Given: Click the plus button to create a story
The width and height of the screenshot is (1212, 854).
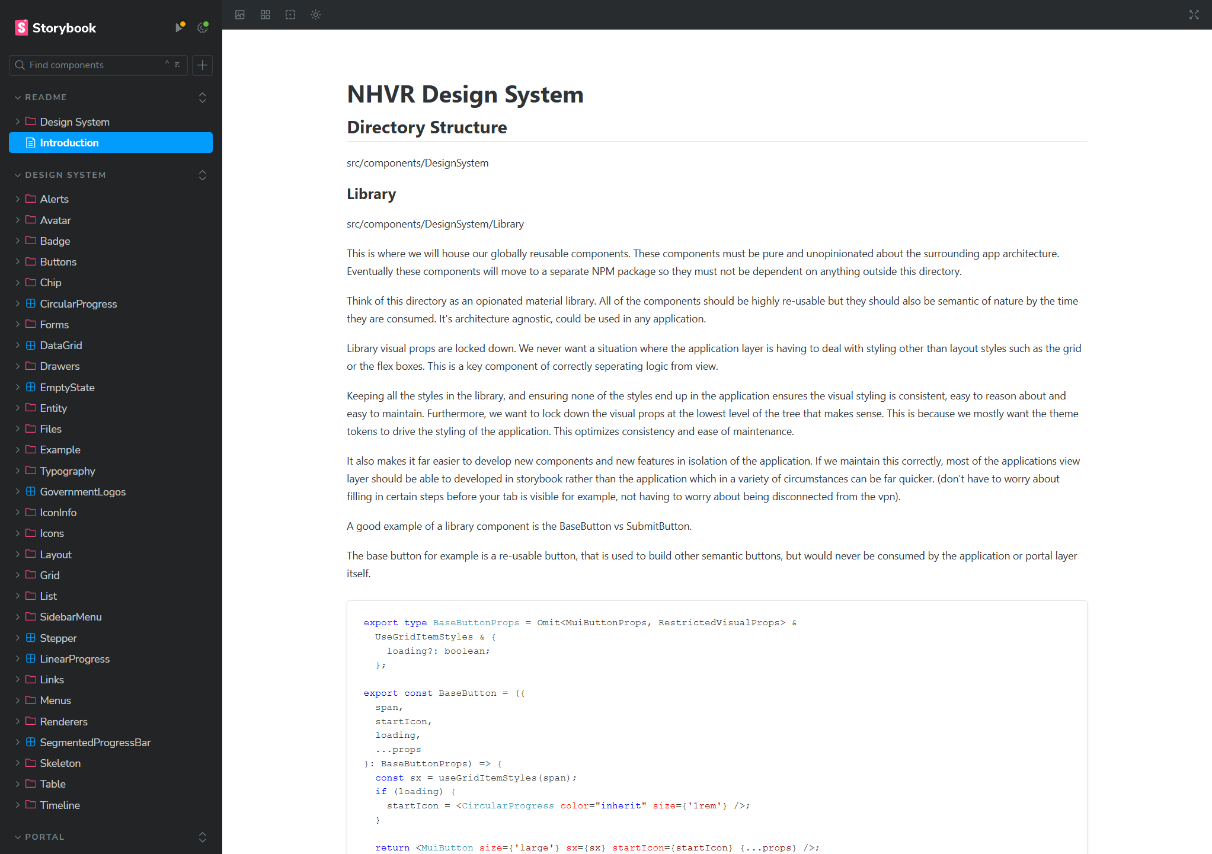Looking at the screenshot, I should pos(202,65).
